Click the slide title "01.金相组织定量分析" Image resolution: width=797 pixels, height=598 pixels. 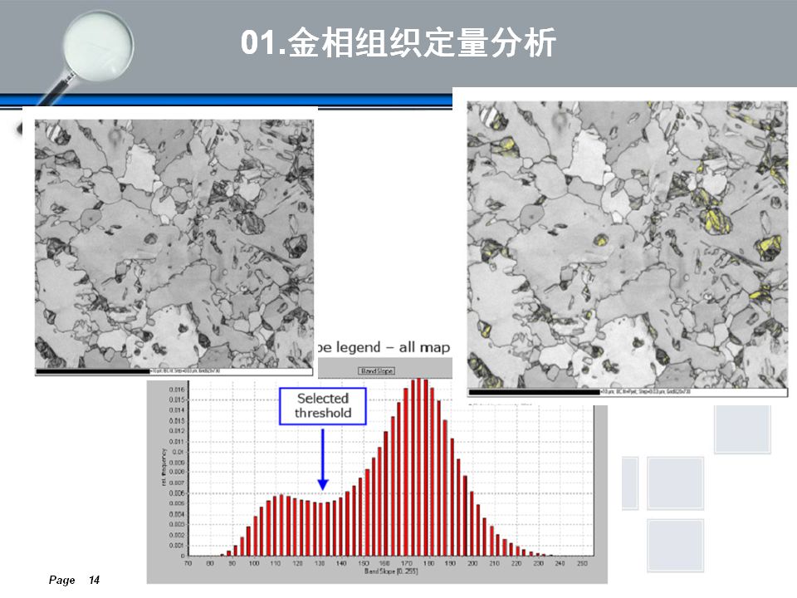point(398,43)
